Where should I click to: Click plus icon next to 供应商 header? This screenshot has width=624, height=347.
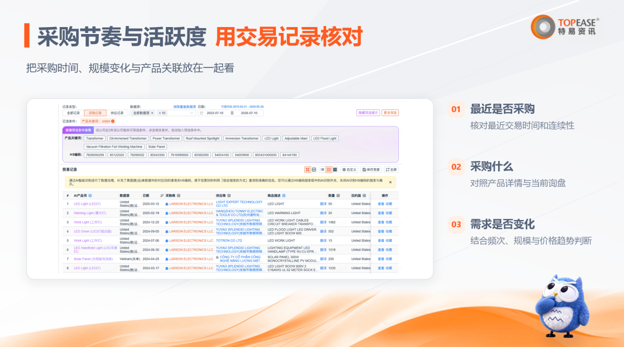click(229, 195)
